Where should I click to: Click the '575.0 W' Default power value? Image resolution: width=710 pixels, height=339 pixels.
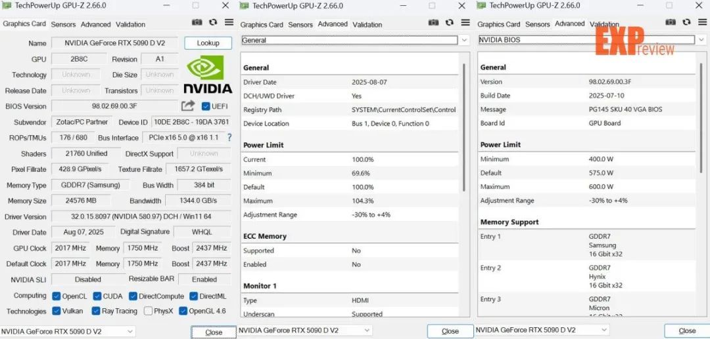pos(601,173)
